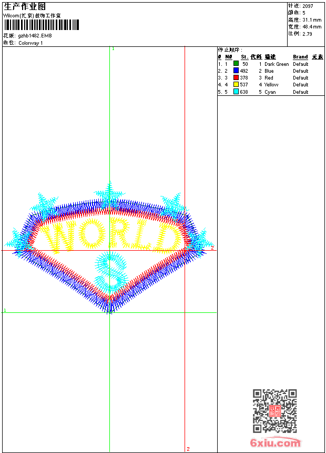
Task: Click the 'Wilcom(汇京)' studio name text
Action: click(x=32, y=16)
